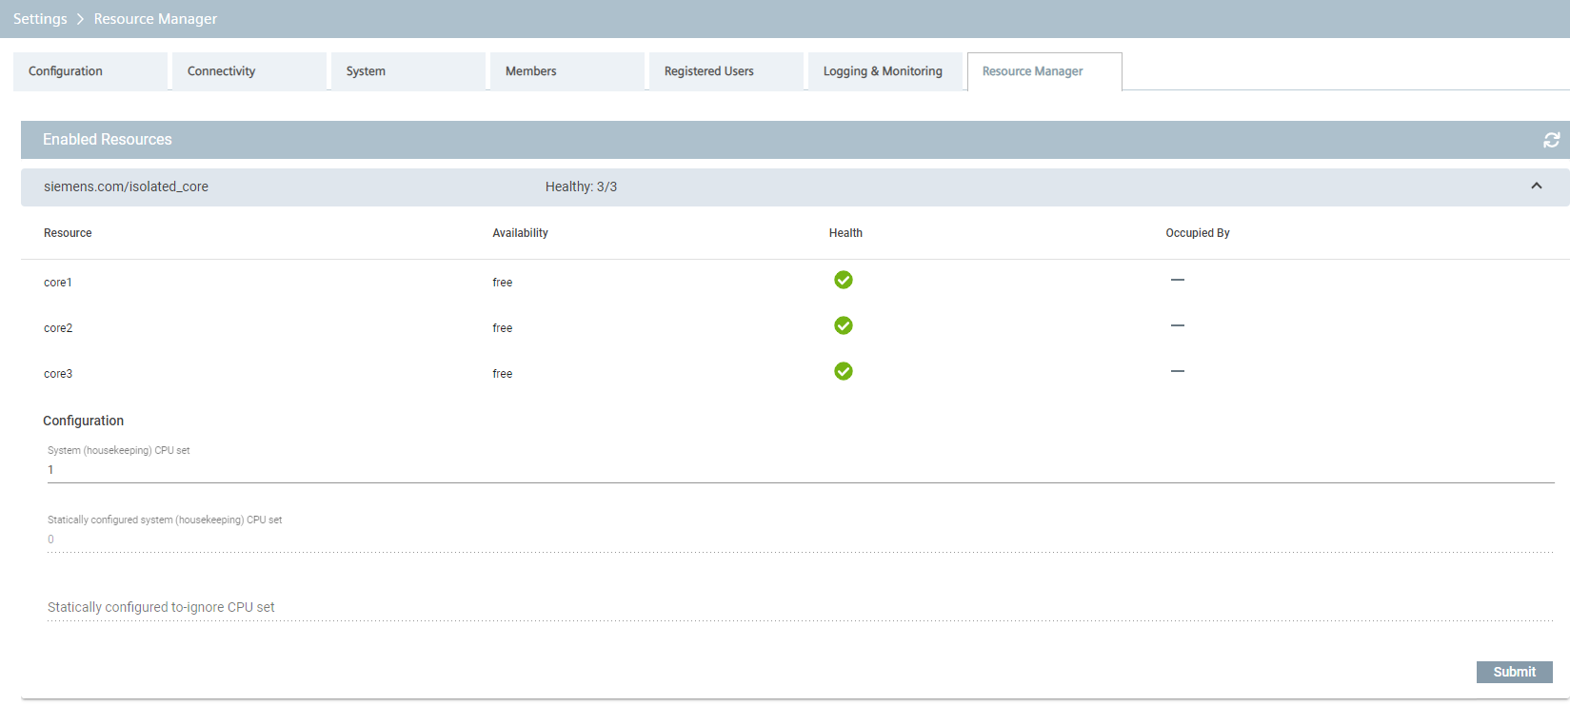Click Statically configured system housekeeping CPU field
This screenshot has height=706, width=1570.
(800, 539)
